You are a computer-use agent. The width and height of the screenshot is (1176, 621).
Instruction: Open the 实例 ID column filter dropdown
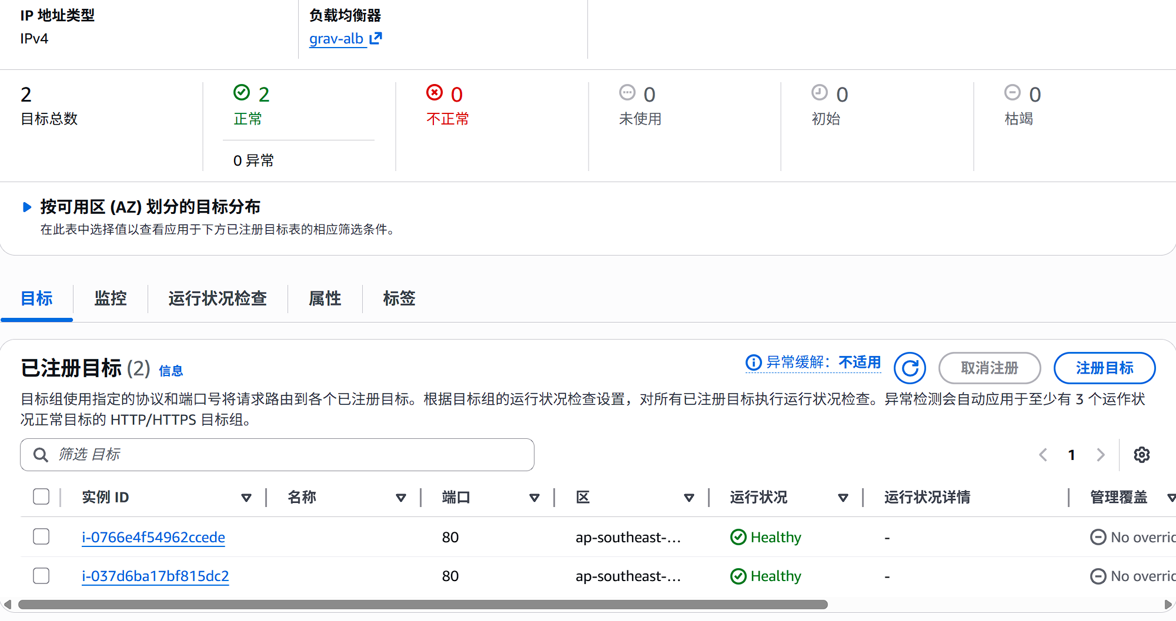246,497
